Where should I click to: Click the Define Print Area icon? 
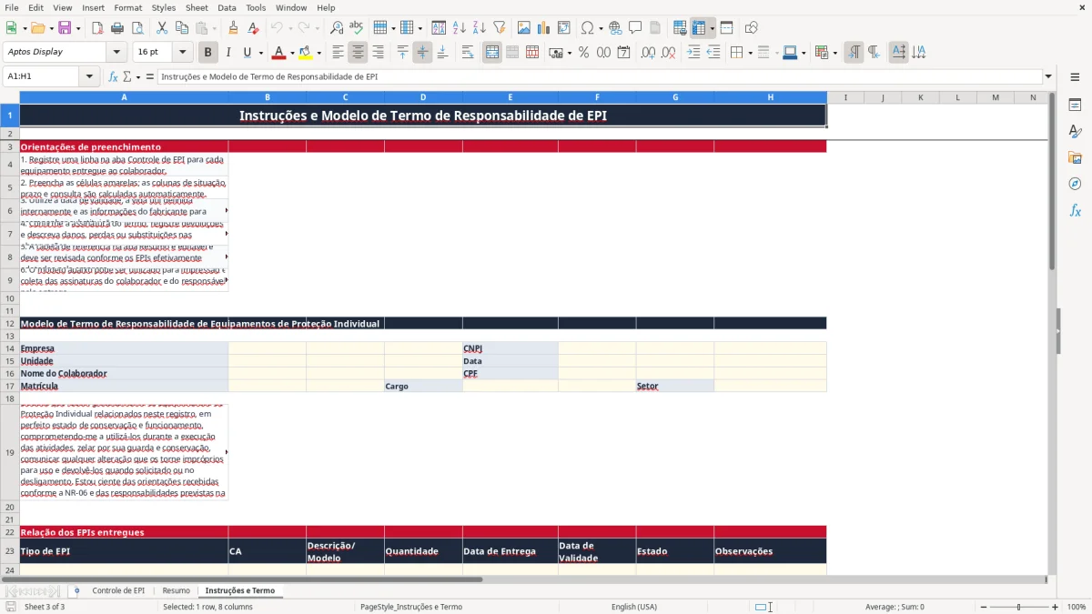pyautogui.click(x=680, y=28)
